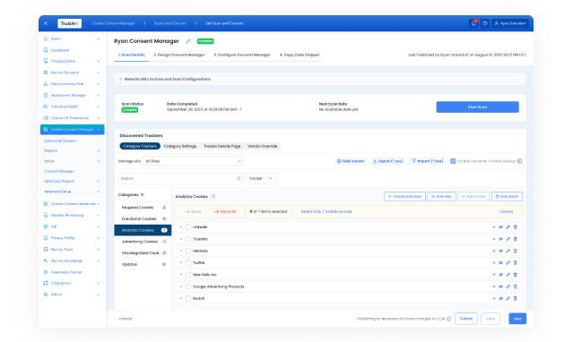Delete the Reddit tracker row

516,298
